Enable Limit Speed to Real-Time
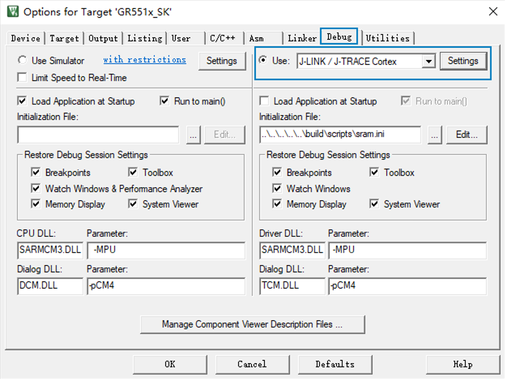The width and height of the screenshot is (505, 379). [x=22, y=78]
